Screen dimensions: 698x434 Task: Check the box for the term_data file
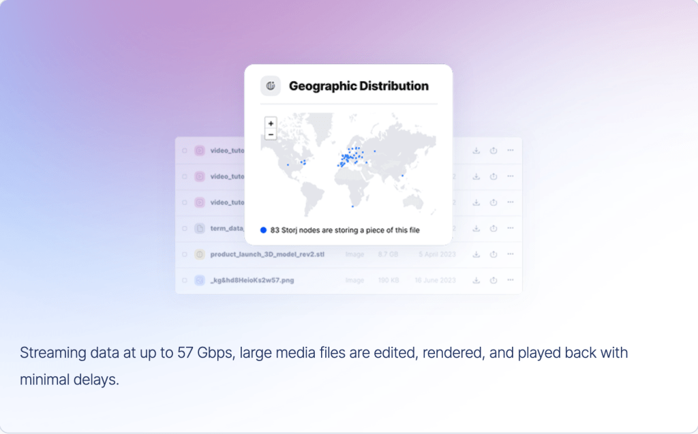pyautogui.click(x=184, y=228)
